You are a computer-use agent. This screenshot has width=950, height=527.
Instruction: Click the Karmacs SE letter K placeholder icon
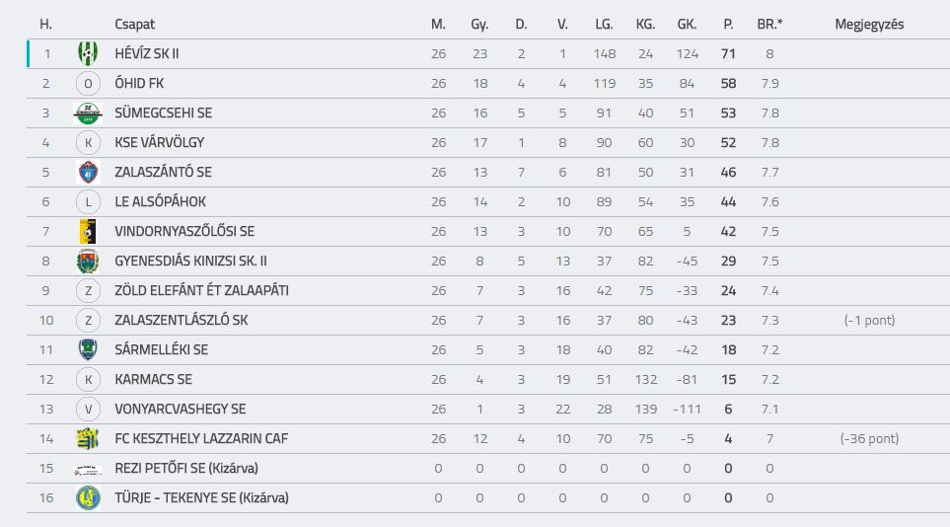[x=88, y=379]
